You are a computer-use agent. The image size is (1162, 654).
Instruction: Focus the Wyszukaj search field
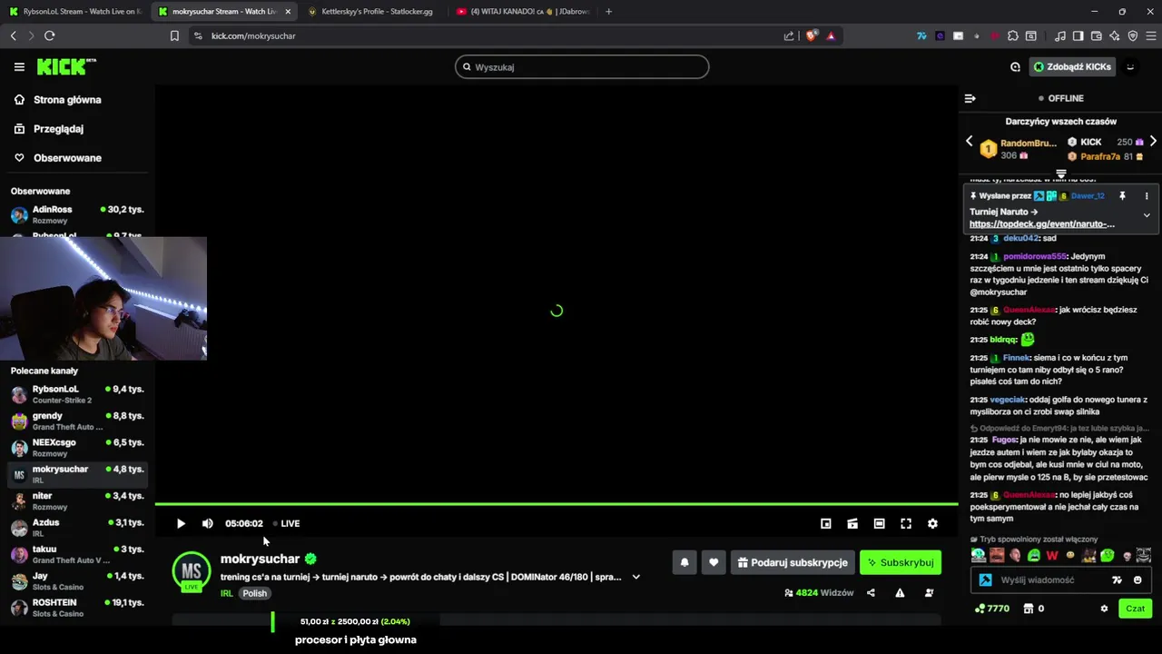pos(582,67)
